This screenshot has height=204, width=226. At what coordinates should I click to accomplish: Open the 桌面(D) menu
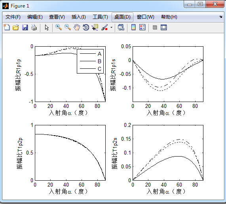pyautogui.click(x=122, y=17)
